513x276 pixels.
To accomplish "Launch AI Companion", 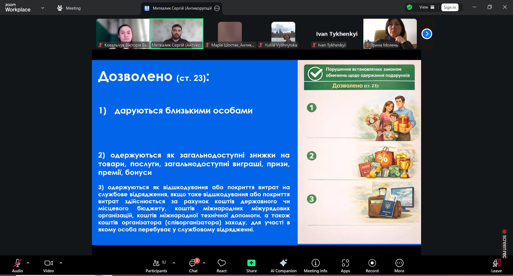I will 283,266.
